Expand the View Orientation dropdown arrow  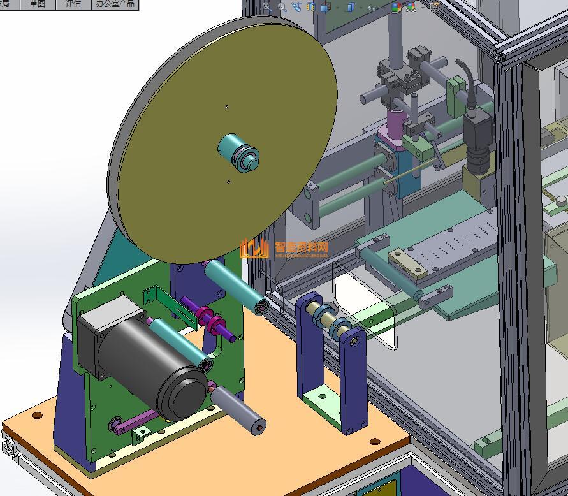coord(337,8)
